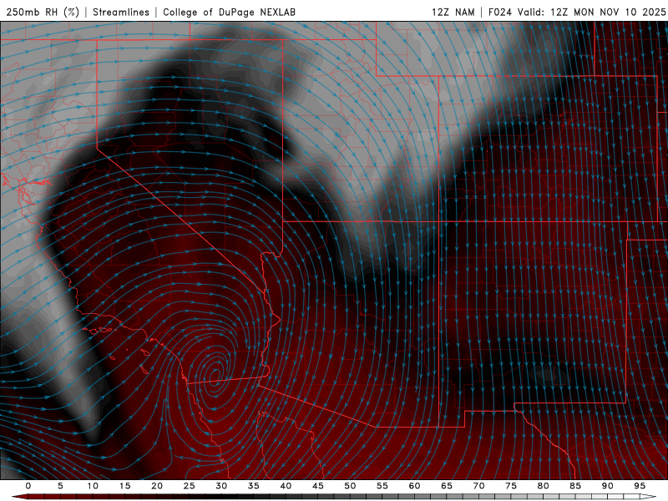
Task: Click the color bar label "55"
Action: click(x=382, y=486)
